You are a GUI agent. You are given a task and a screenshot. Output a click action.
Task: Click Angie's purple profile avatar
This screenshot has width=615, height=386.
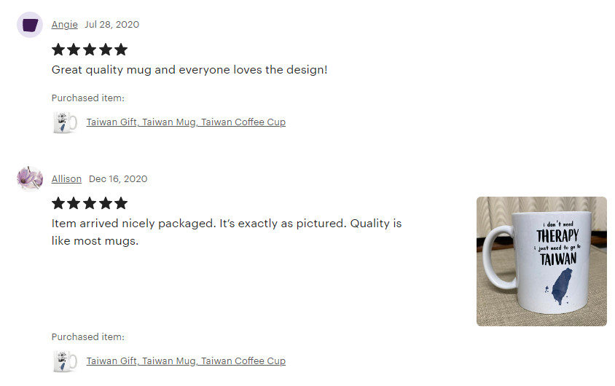click(x=30, y=25)
